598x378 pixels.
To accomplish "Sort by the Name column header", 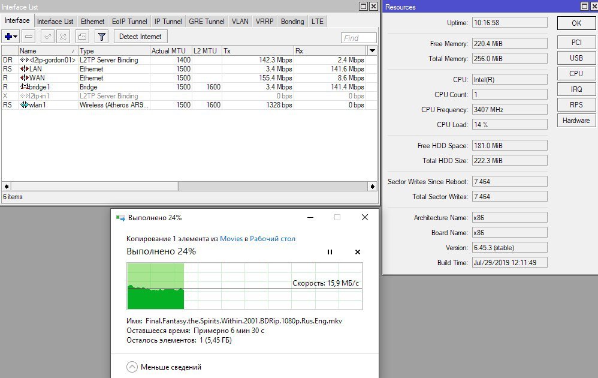I will [48, 51].
